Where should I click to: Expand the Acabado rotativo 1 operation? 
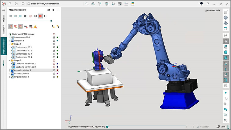pyautogui.click(x=10, y=70)
